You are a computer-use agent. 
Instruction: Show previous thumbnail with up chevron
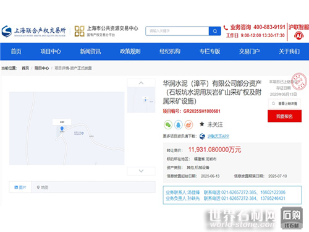click(141, 83)
